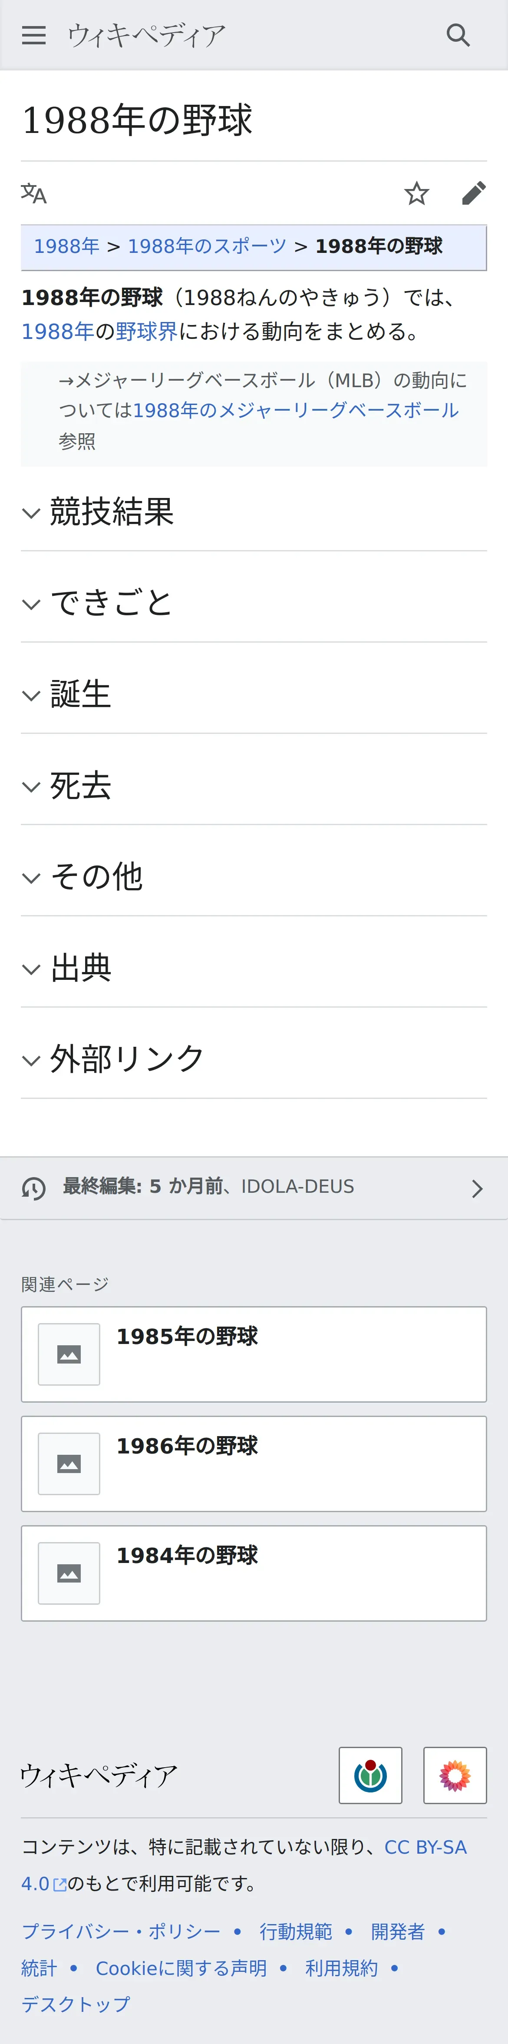Open the 1988年のスポーツ breadcrumb link

click(207, 246)
